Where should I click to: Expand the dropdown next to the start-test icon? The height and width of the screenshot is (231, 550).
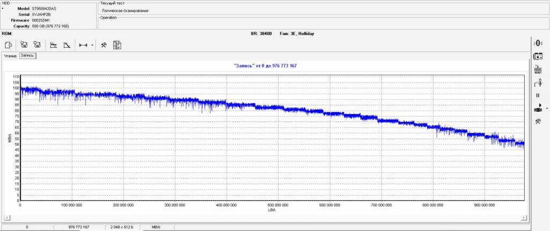[546, 108]
